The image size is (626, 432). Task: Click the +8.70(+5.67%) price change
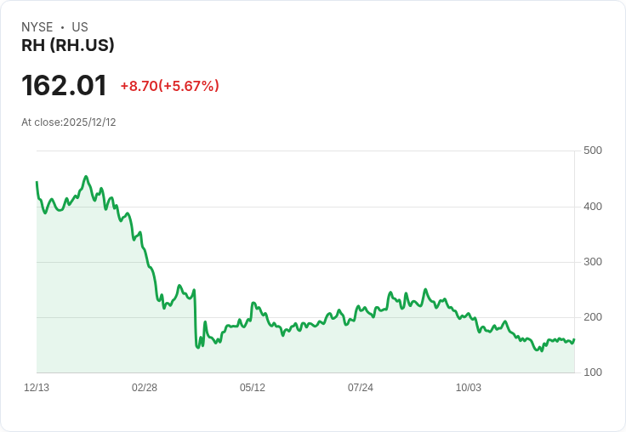pyautogui.click(x=169, y=86)
